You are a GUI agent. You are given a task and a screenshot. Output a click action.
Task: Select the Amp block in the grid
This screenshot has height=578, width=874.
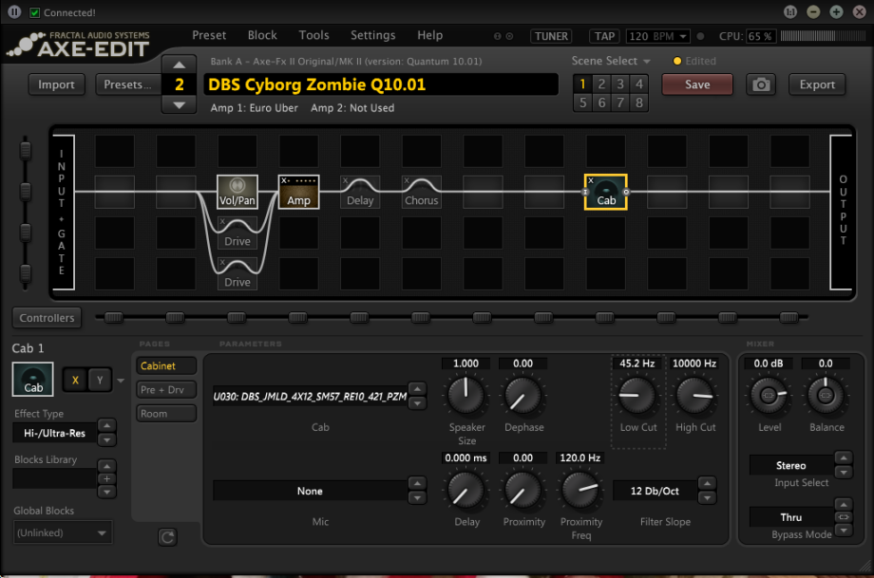298,192
